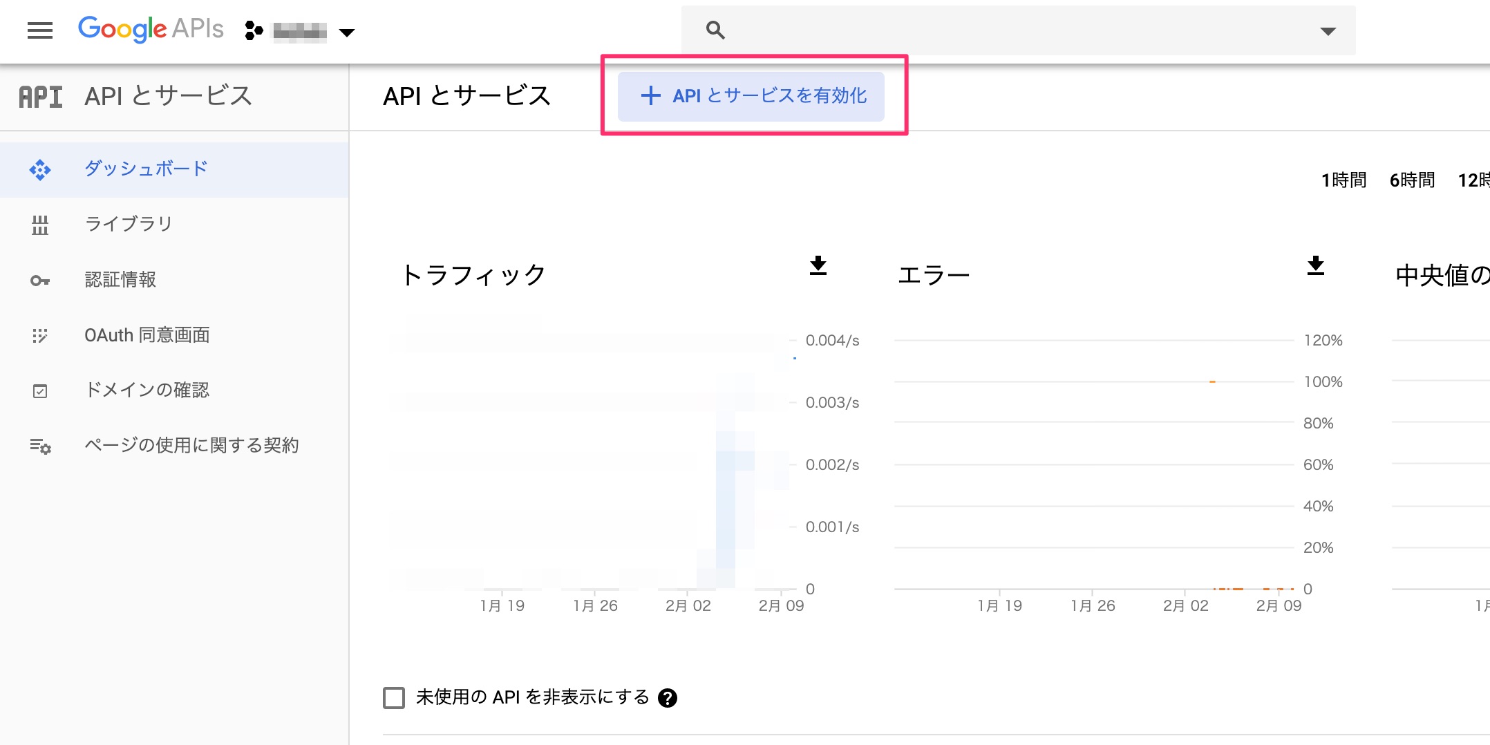Download the トラフィック chart data
Viewport: 1490px width, 745px height.
click(x=818, y=266)
